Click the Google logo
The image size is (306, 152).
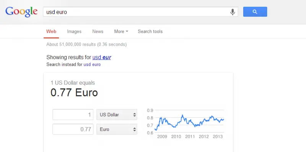pyautogui.click(x=21, y=12)
